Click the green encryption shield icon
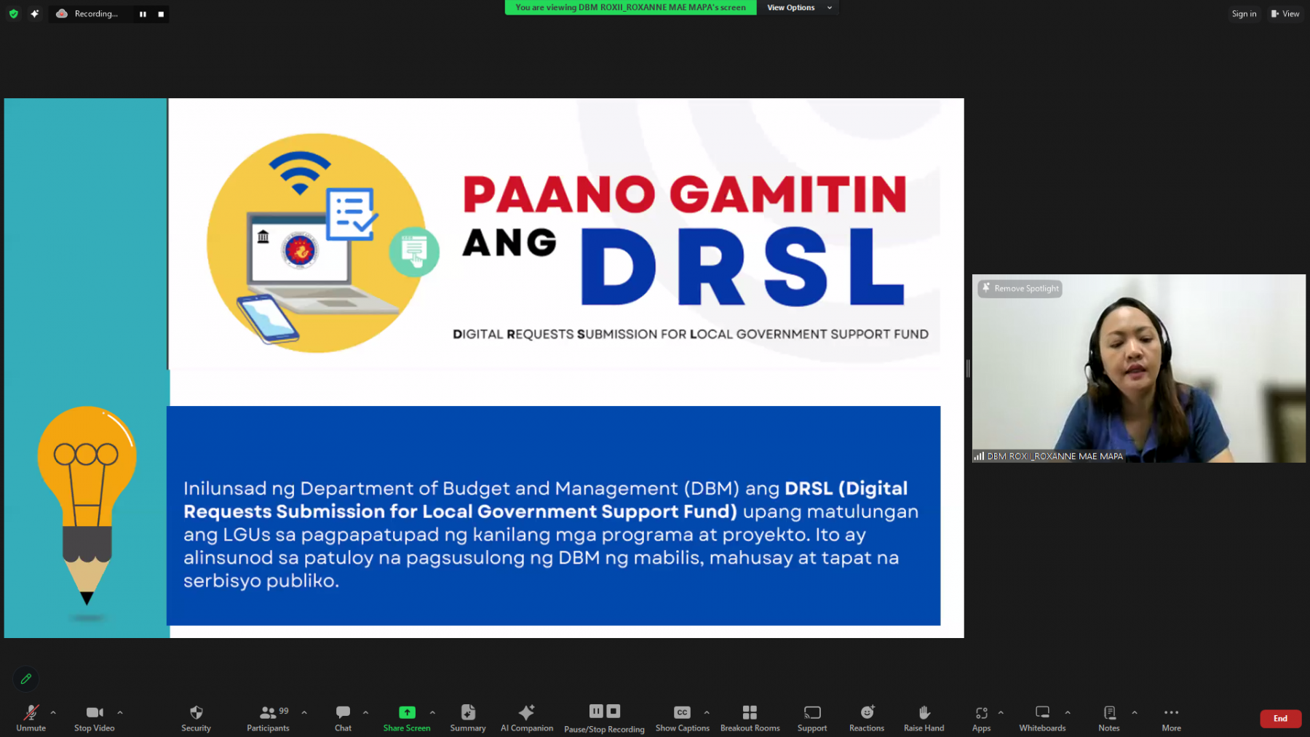The height and width of the screenshot is (737, 1310). (x=13, y=13)
